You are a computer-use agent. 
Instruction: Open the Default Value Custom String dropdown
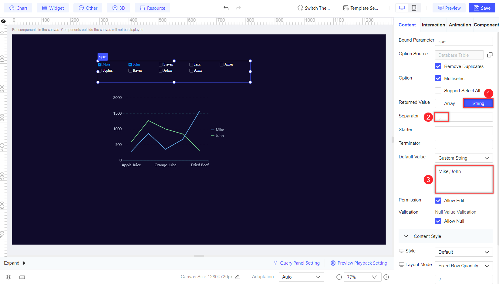pos(464,158)
